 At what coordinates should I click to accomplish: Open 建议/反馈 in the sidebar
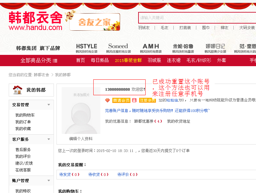(24, 163)
